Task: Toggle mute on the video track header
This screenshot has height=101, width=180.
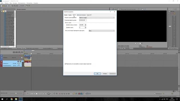Action: pyautogui.click(x=20, y=56)
